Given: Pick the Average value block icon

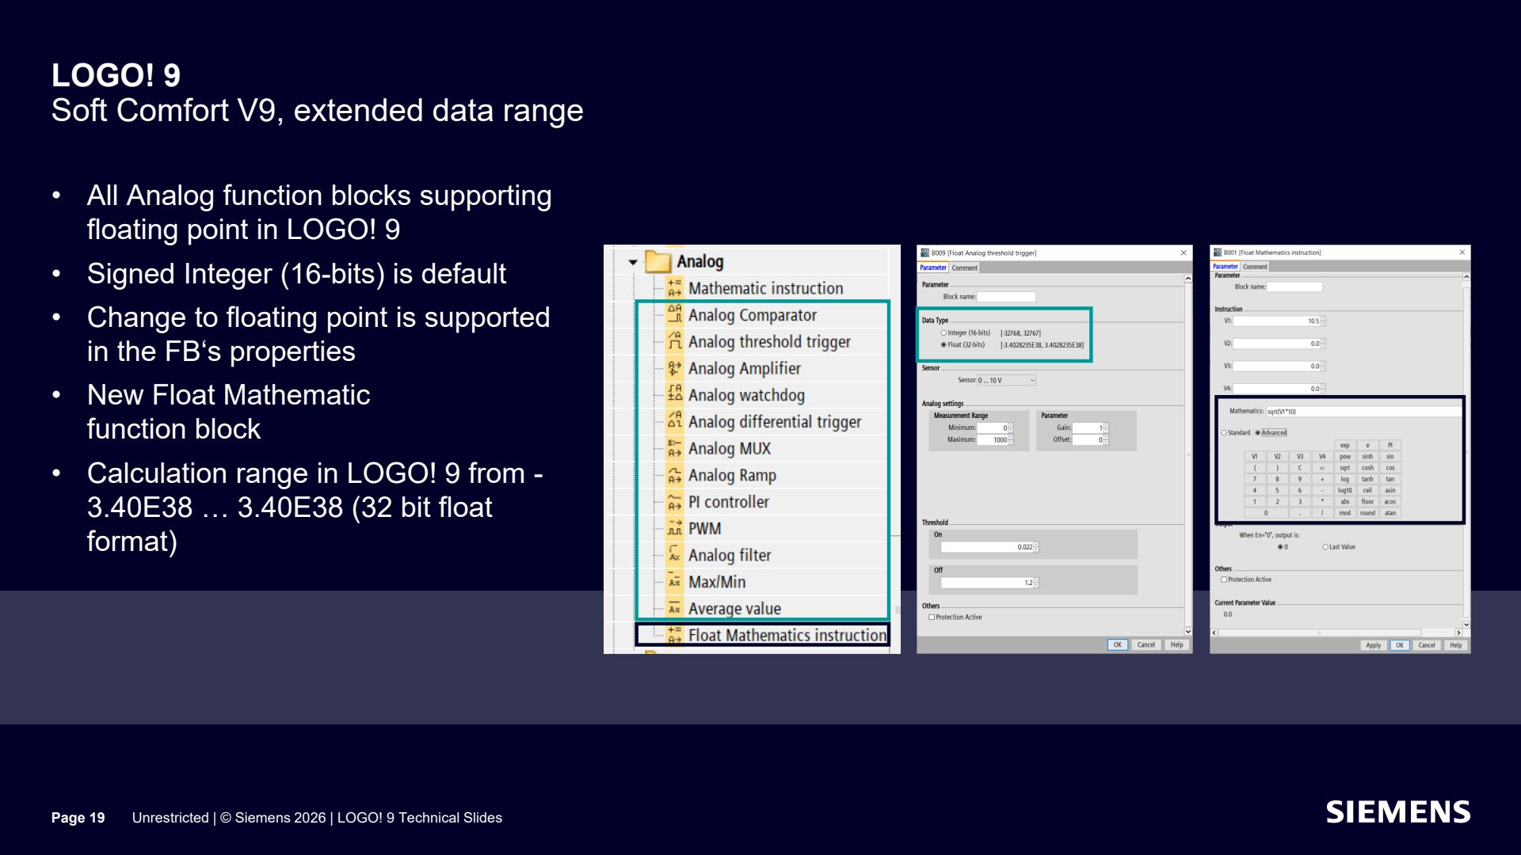Looking at the screenshot, I should pos(674,609).
